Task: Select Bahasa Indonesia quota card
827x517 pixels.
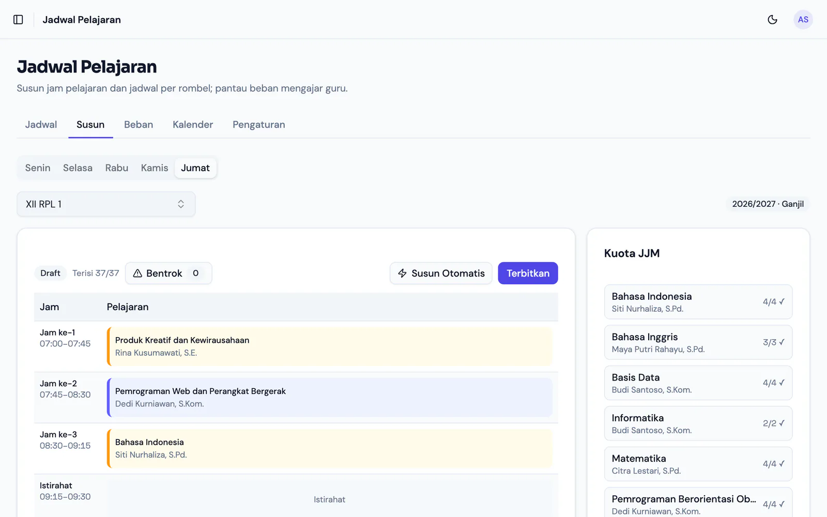Action: tap(698, 302)
